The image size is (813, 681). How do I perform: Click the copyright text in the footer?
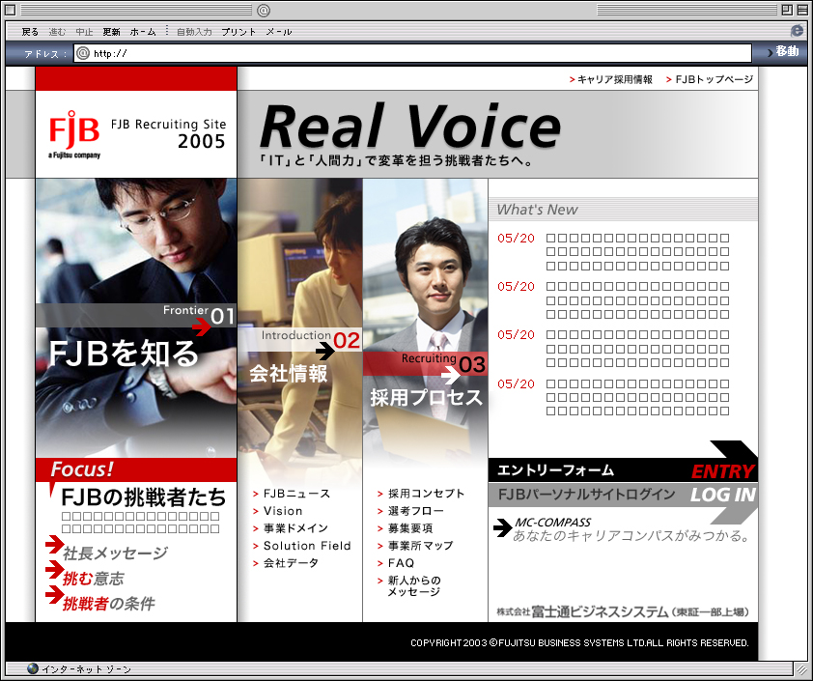point(579,642)
